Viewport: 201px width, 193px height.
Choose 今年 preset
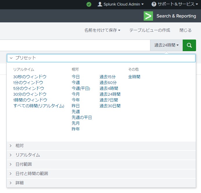click(76, 100)
